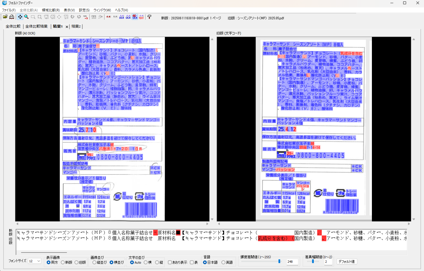424x271 pixels.
Task: Click the red-arrows '2' icon in toolbar
Action: tap(86, 17)
